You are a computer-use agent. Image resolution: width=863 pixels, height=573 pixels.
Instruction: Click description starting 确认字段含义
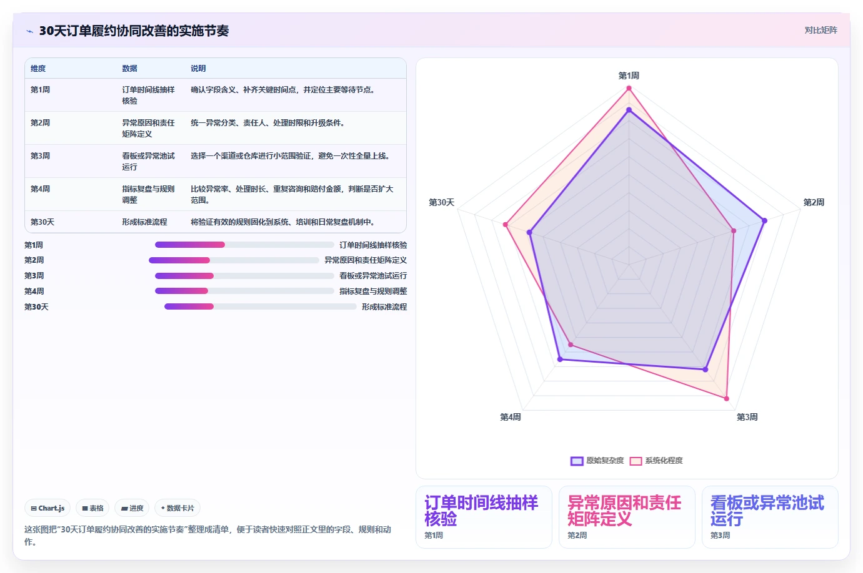(x=284, y=90)
